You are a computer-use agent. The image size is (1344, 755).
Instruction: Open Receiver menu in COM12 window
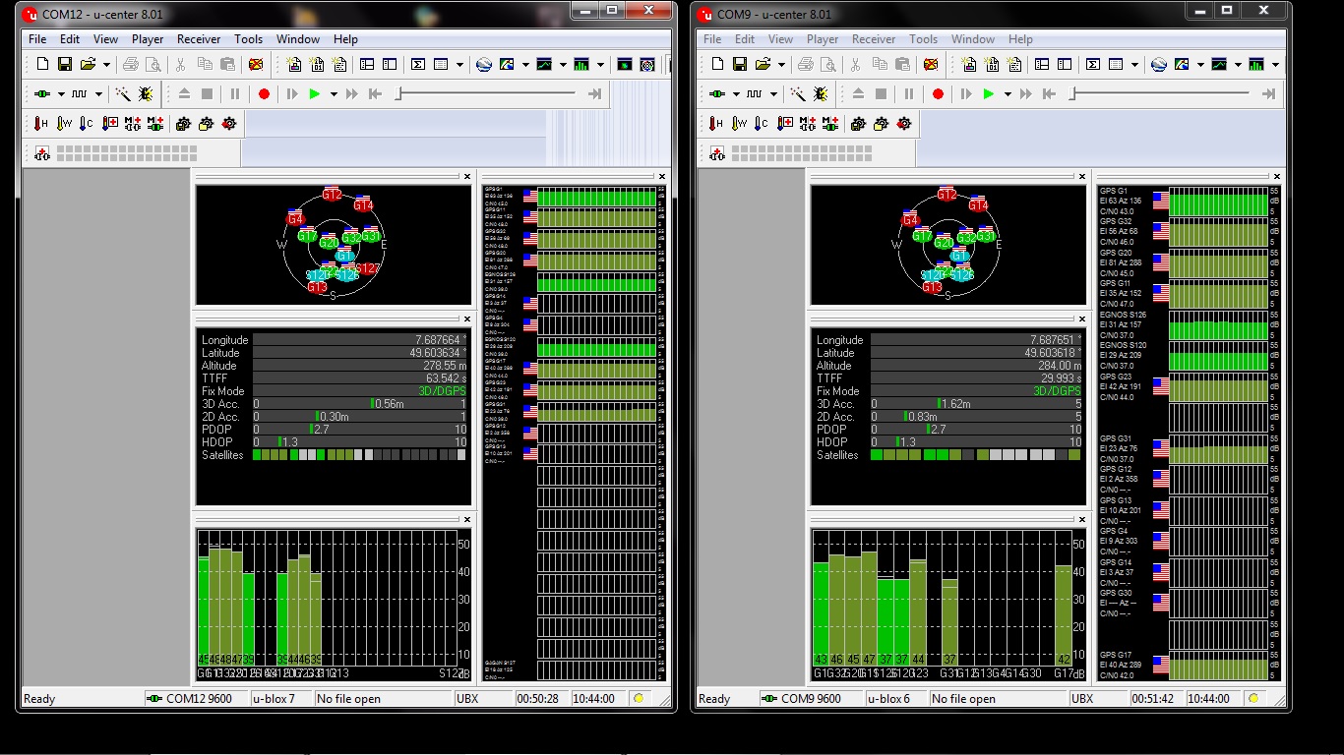click(199, 39)
